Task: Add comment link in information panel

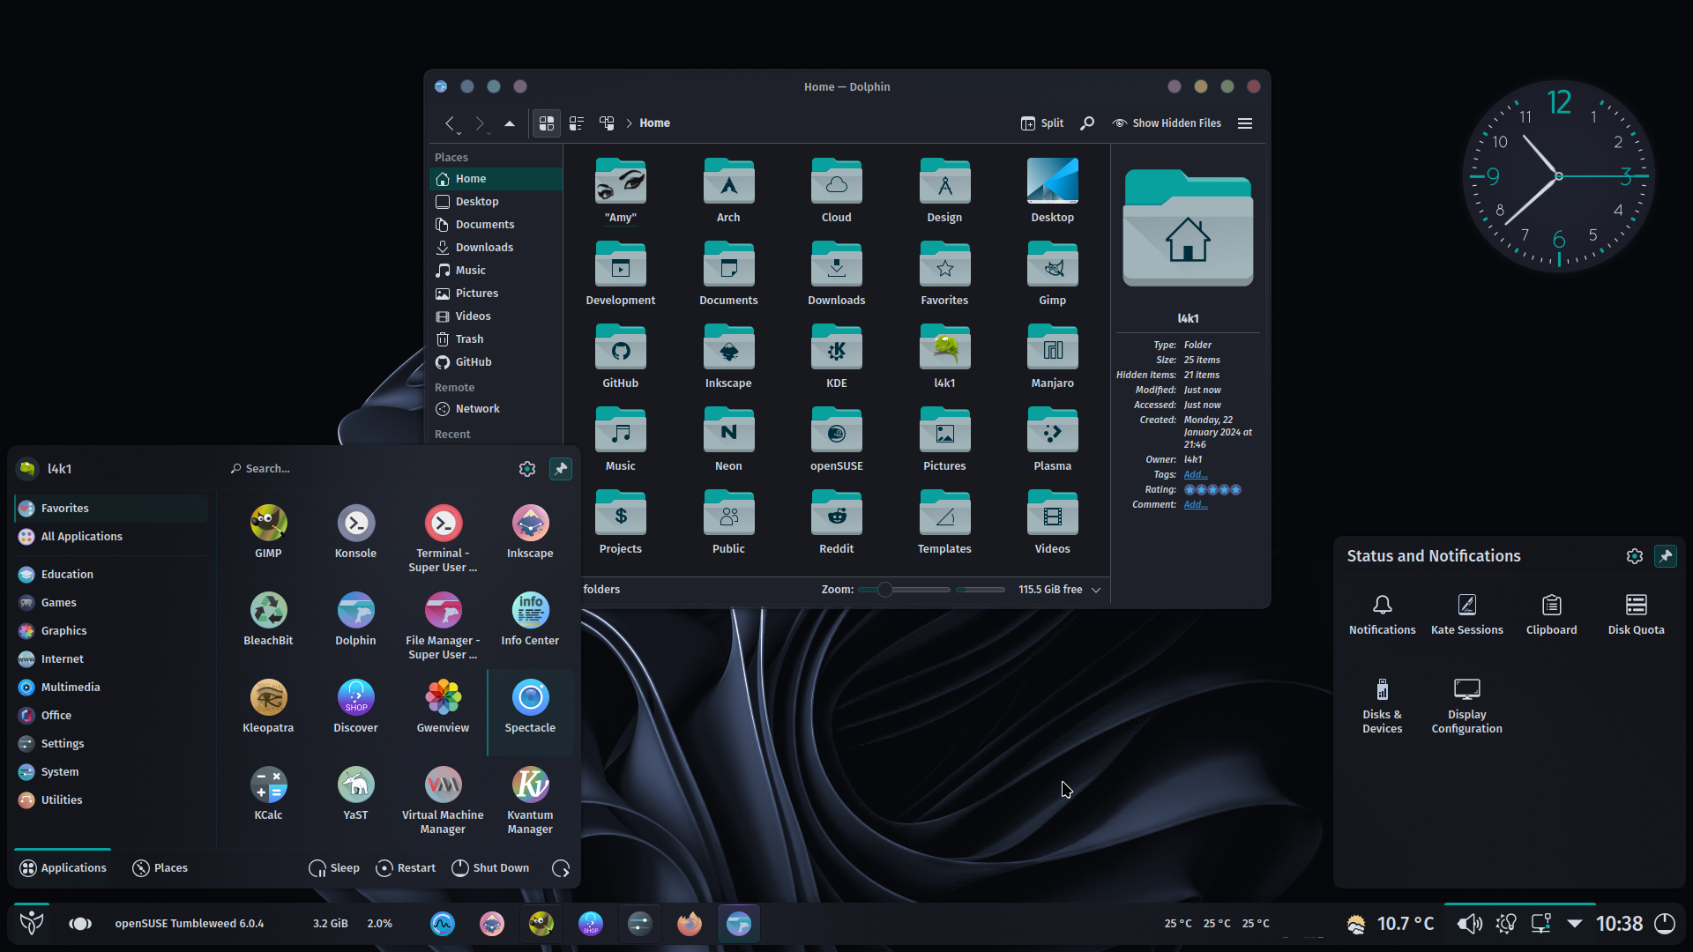Action: (x=1196, y=505)
